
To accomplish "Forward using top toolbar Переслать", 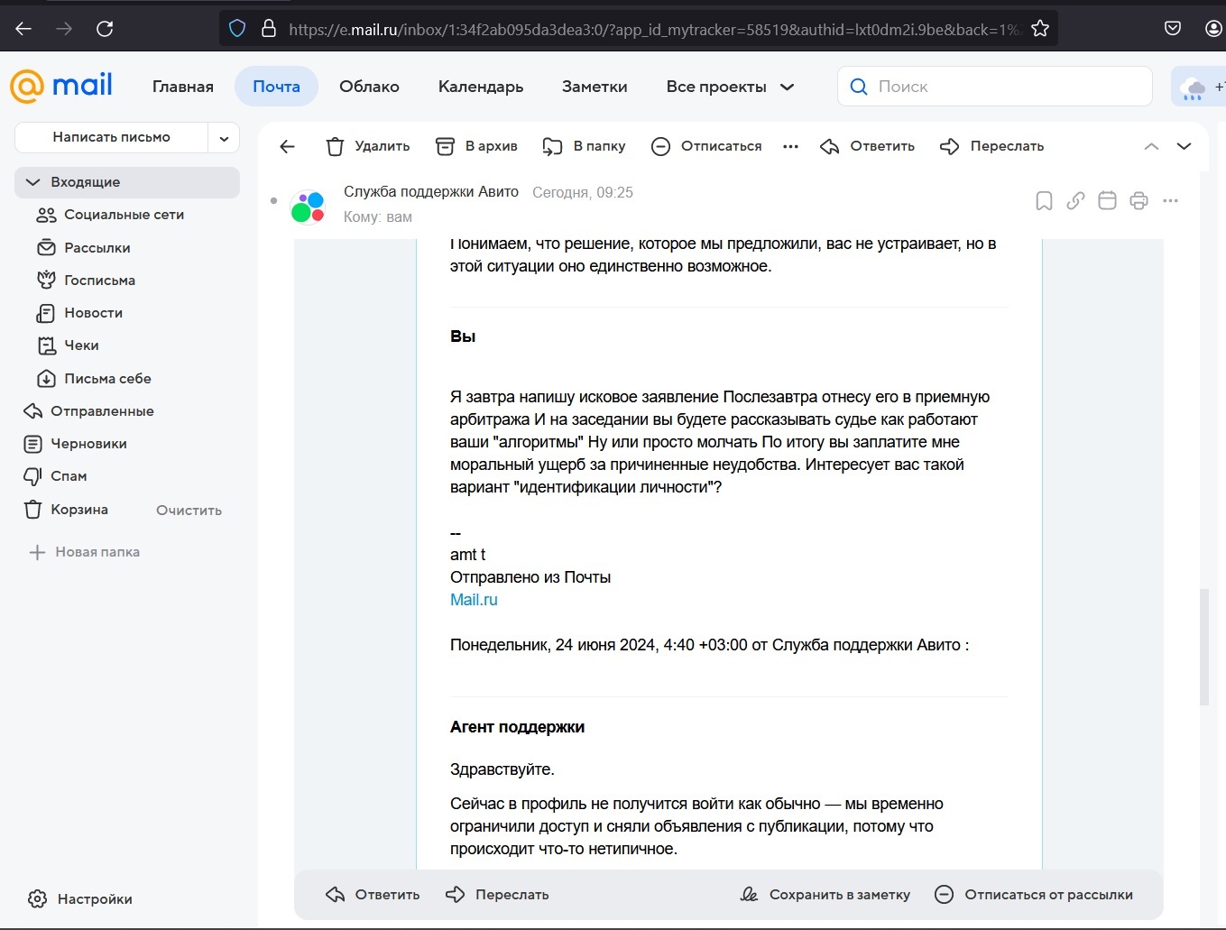I will pos(991,146).
